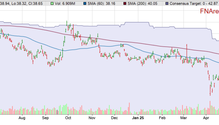Click the tall red candle wick in early March
The height and width of the screenshot is (125, 219).
pos(186,50)
